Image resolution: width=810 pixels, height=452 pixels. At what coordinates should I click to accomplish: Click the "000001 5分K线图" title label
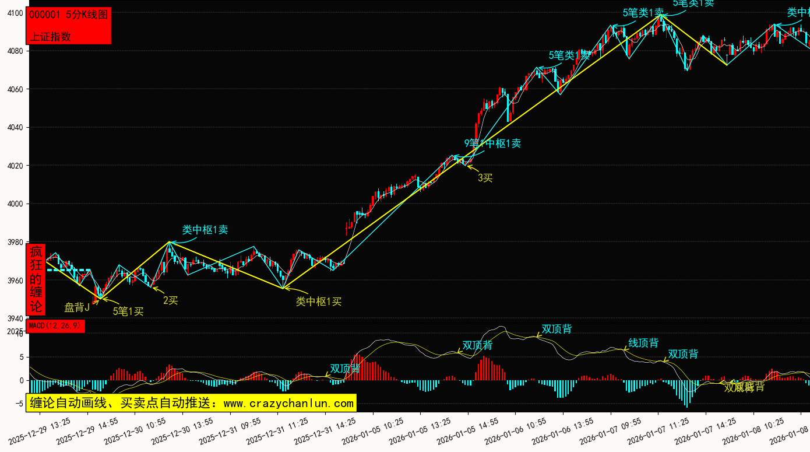(x=68, y=15)
